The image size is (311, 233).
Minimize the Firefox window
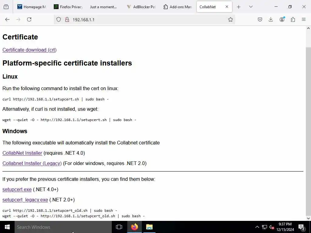tap(276, 7)
